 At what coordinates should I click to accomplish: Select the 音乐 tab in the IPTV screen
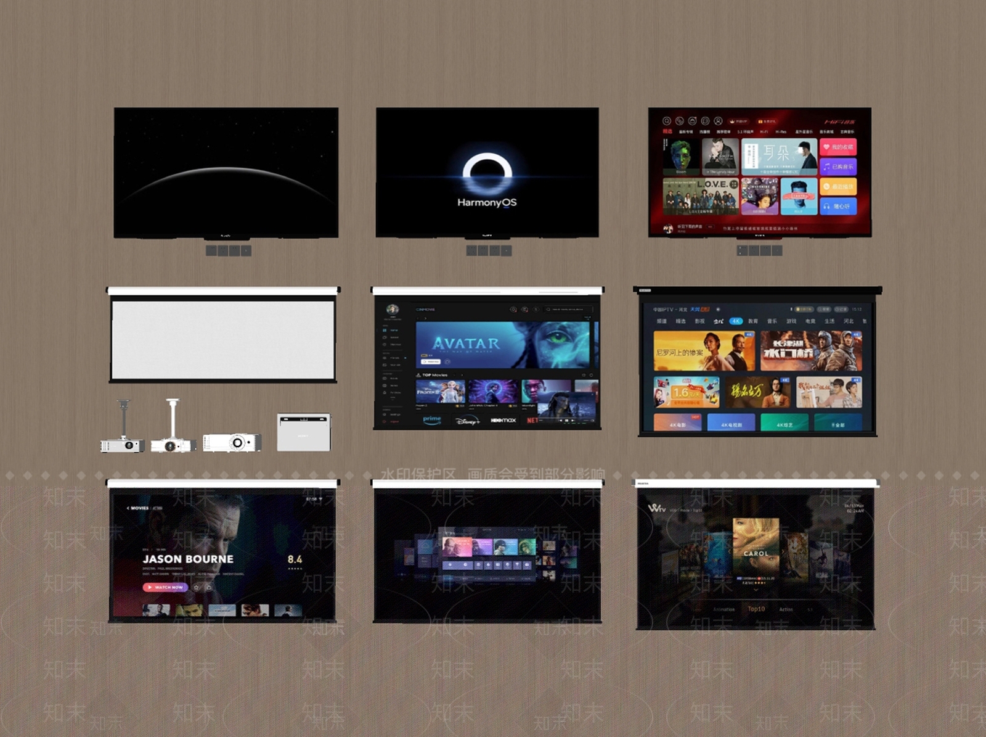tap(772, 321)
